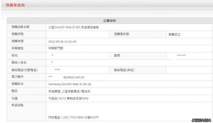Image resolution: width=213 pixels, height=123 pixels.
Task: Select the masked ***** ID value
Action: [x=181, y=55]
